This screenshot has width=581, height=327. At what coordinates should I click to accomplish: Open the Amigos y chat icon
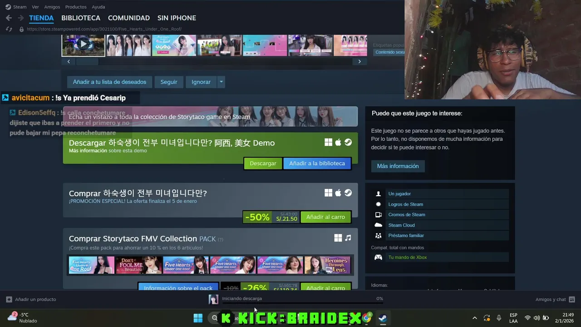coord(572,299)
